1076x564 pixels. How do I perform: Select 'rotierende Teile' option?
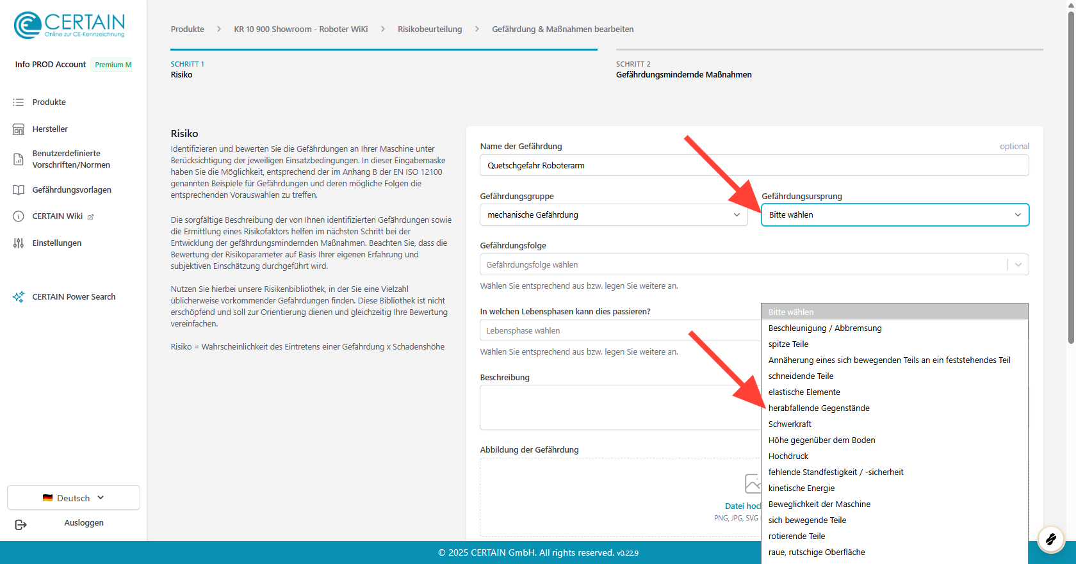pos(895,536)
